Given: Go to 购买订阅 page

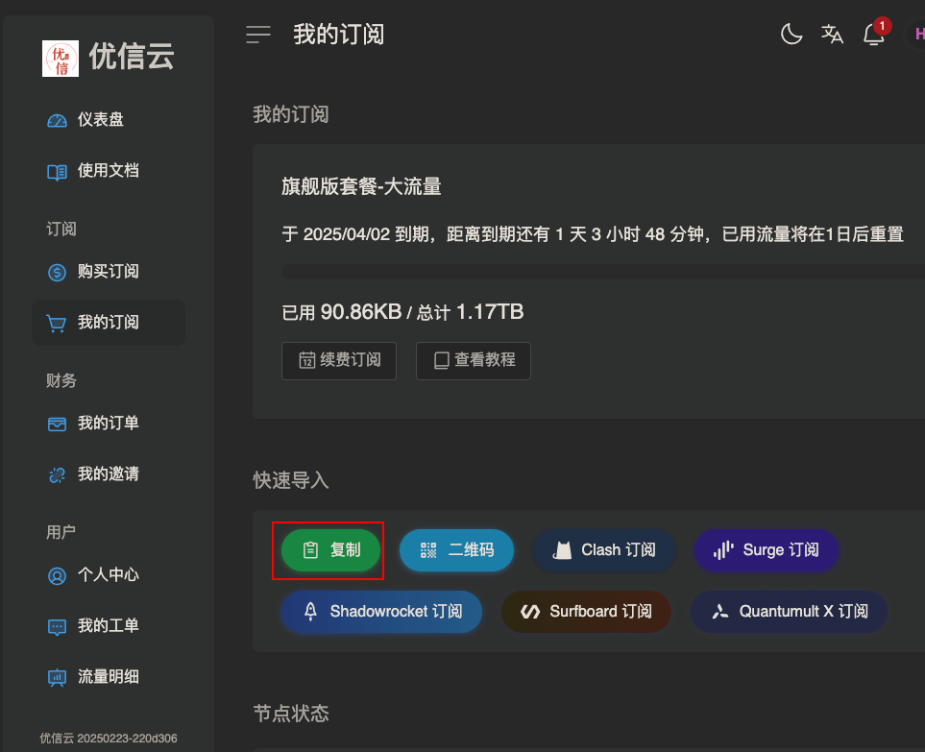Looking at the screenshot, I should (x=108, y=272).
